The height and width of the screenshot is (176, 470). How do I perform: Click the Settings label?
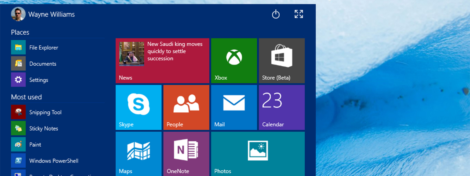39,80
